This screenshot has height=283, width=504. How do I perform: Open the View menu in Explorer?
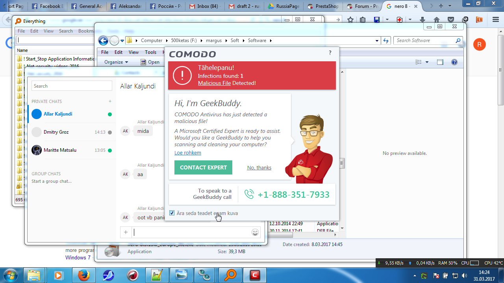133,52
